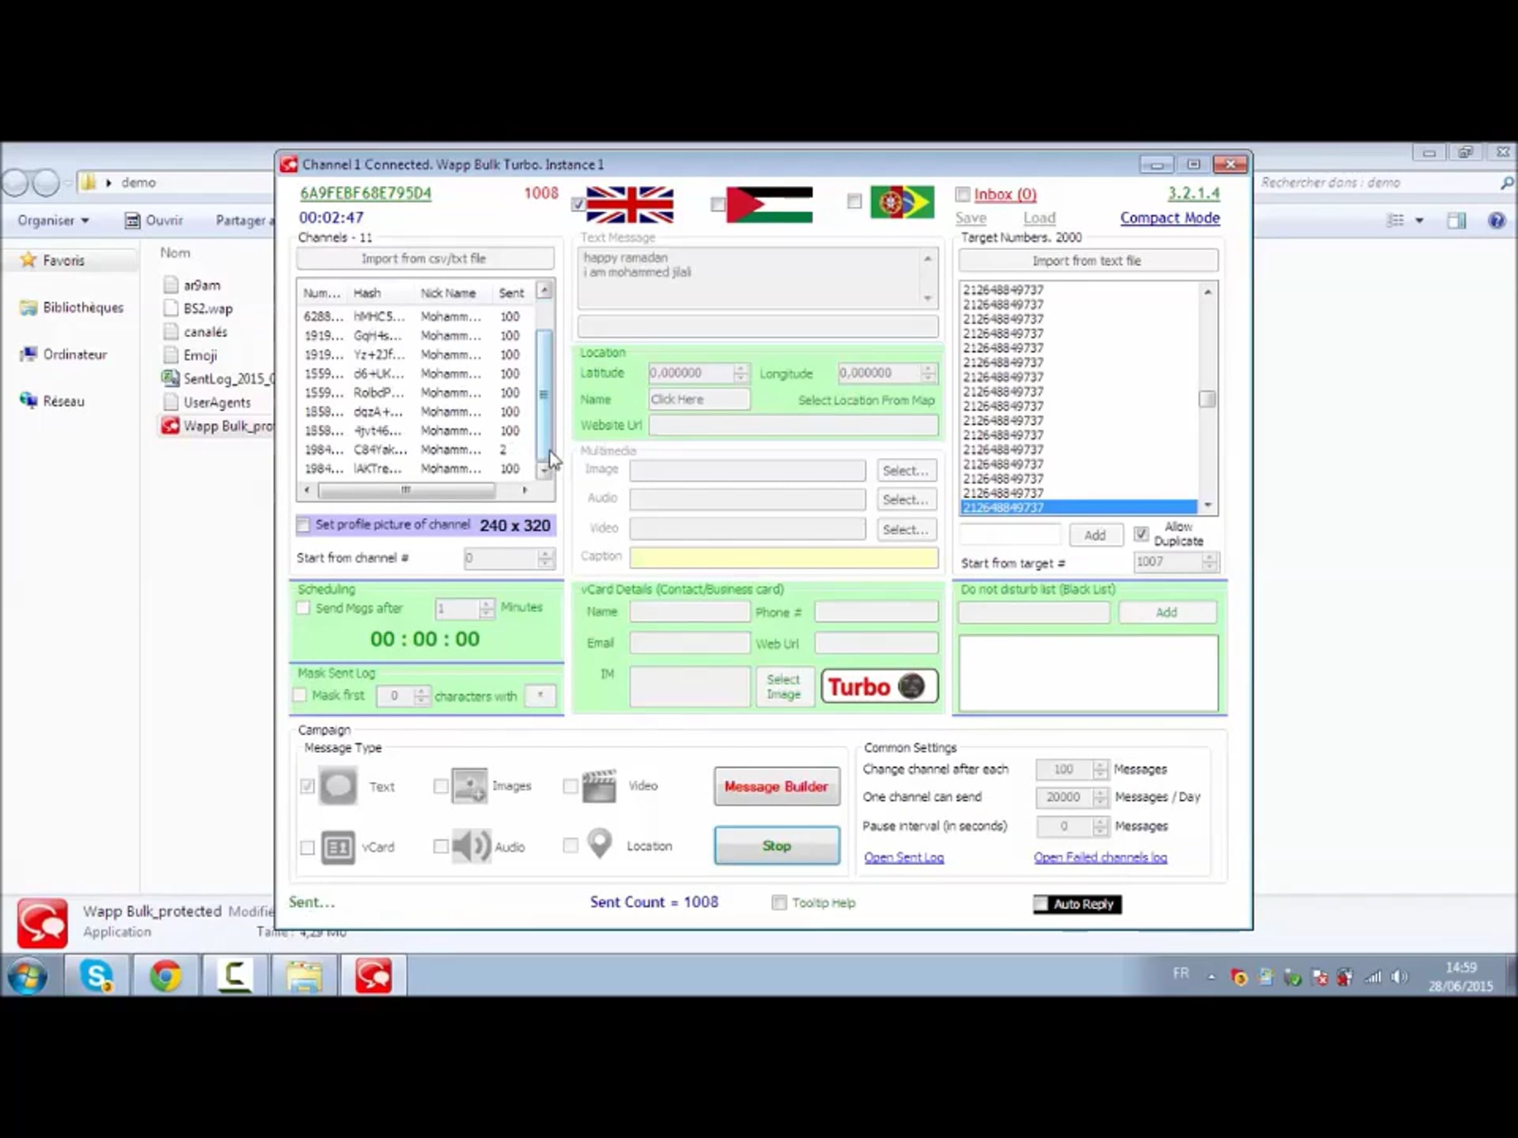Click the volume icon in system tray
The height and width of the screenshot is (1138, 1518).
pyautogui.click(x=1398, y=977)
